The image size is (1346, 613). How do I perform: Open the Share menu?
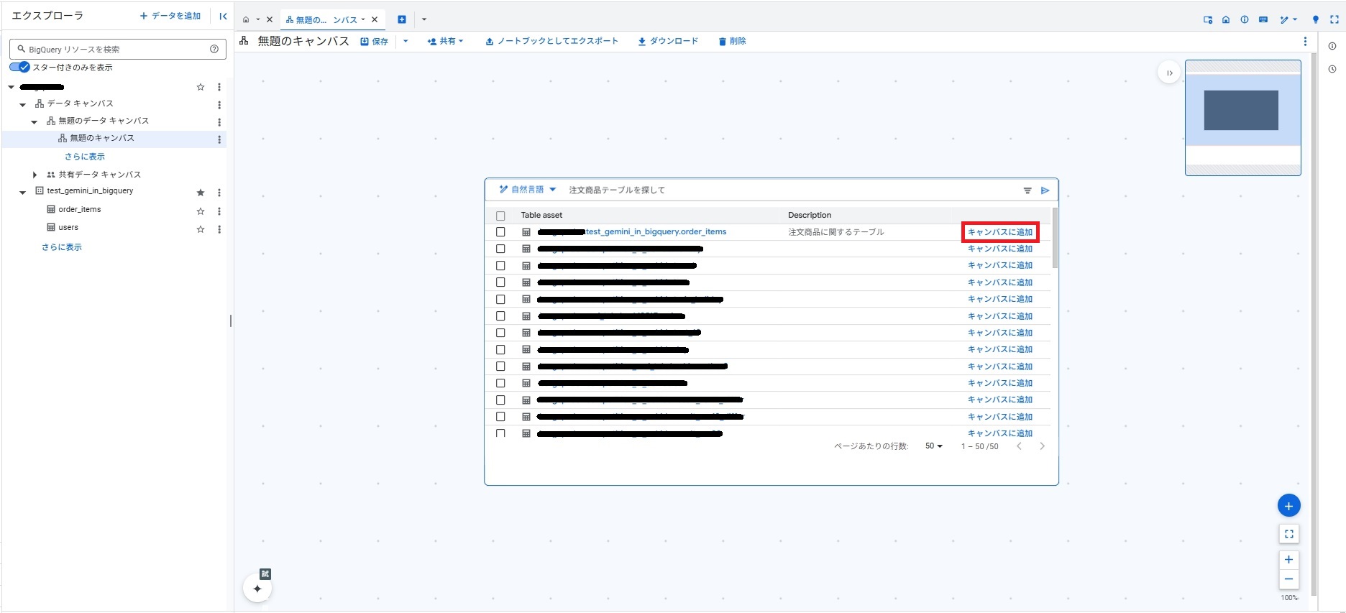[x=446, y=42]
